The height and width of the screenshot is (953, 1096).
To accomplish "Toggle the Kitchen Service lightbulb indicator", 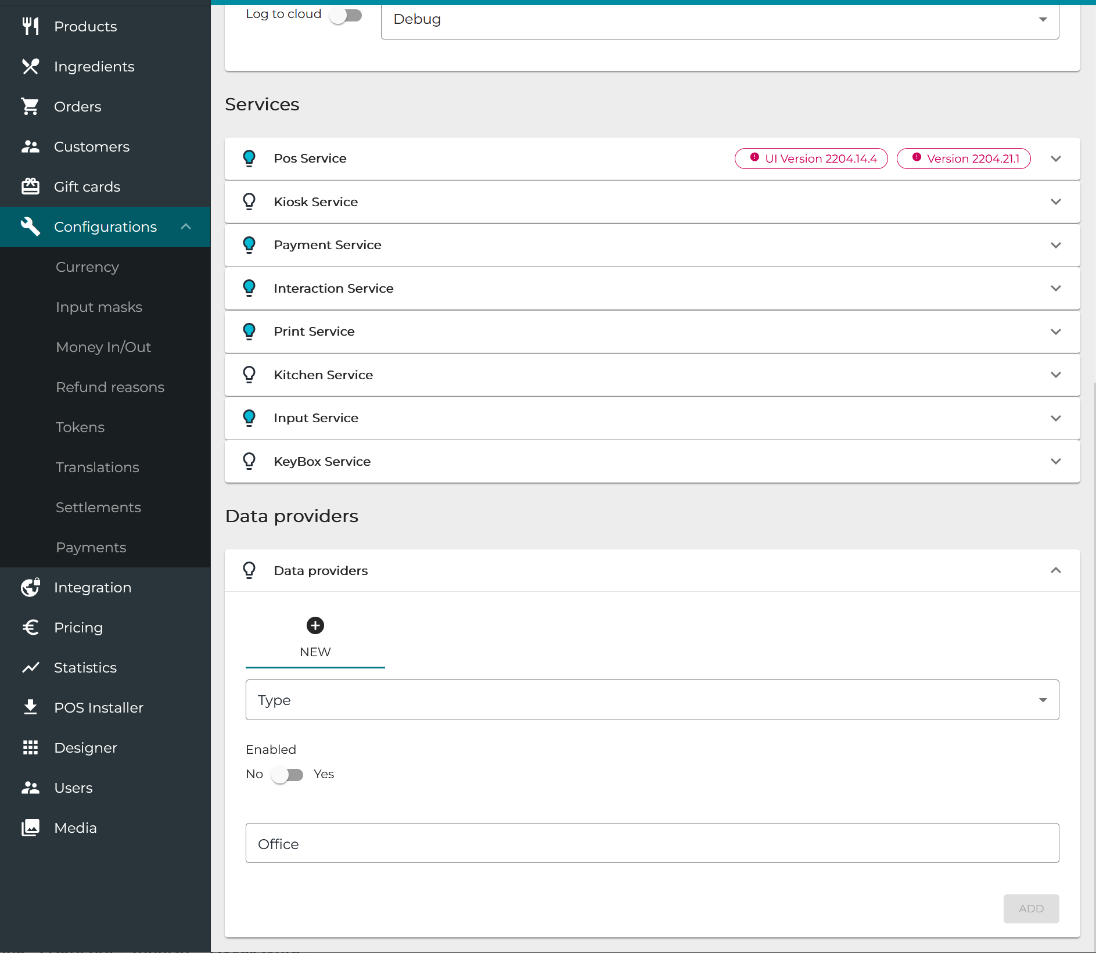I will (249, 375).
